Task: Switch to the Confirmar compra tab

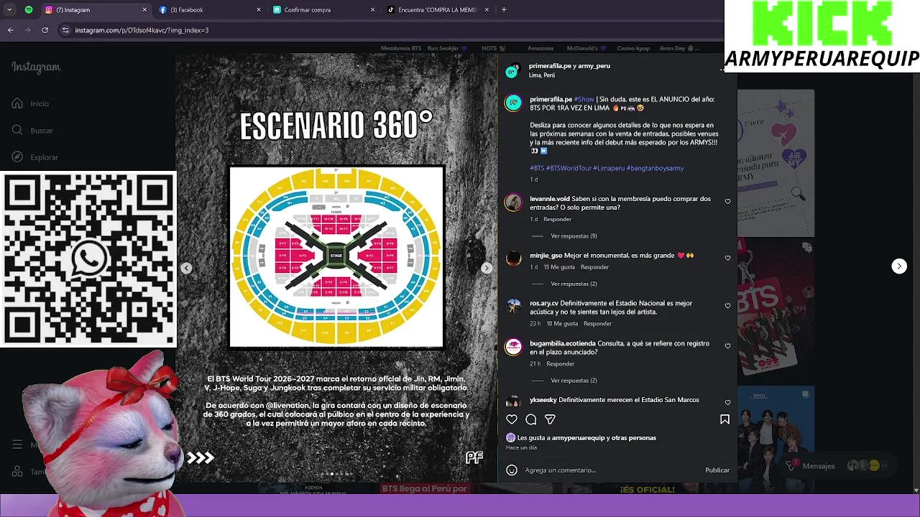Action: pos(326,10)
